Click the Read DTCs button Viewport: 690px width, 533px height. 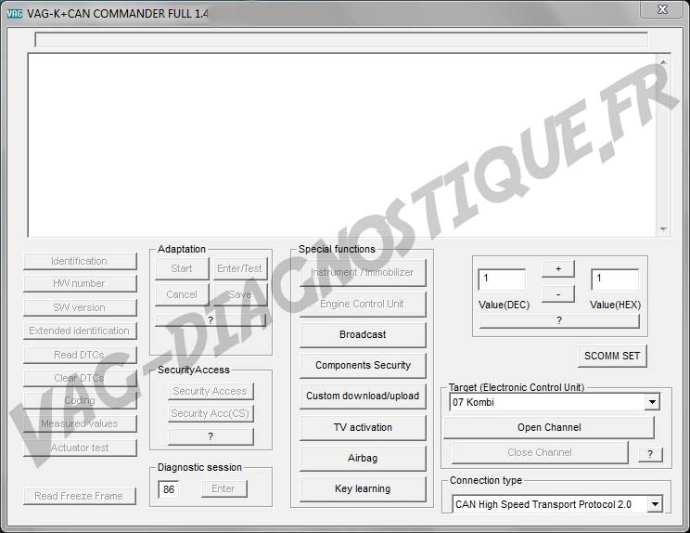[80, 355]
